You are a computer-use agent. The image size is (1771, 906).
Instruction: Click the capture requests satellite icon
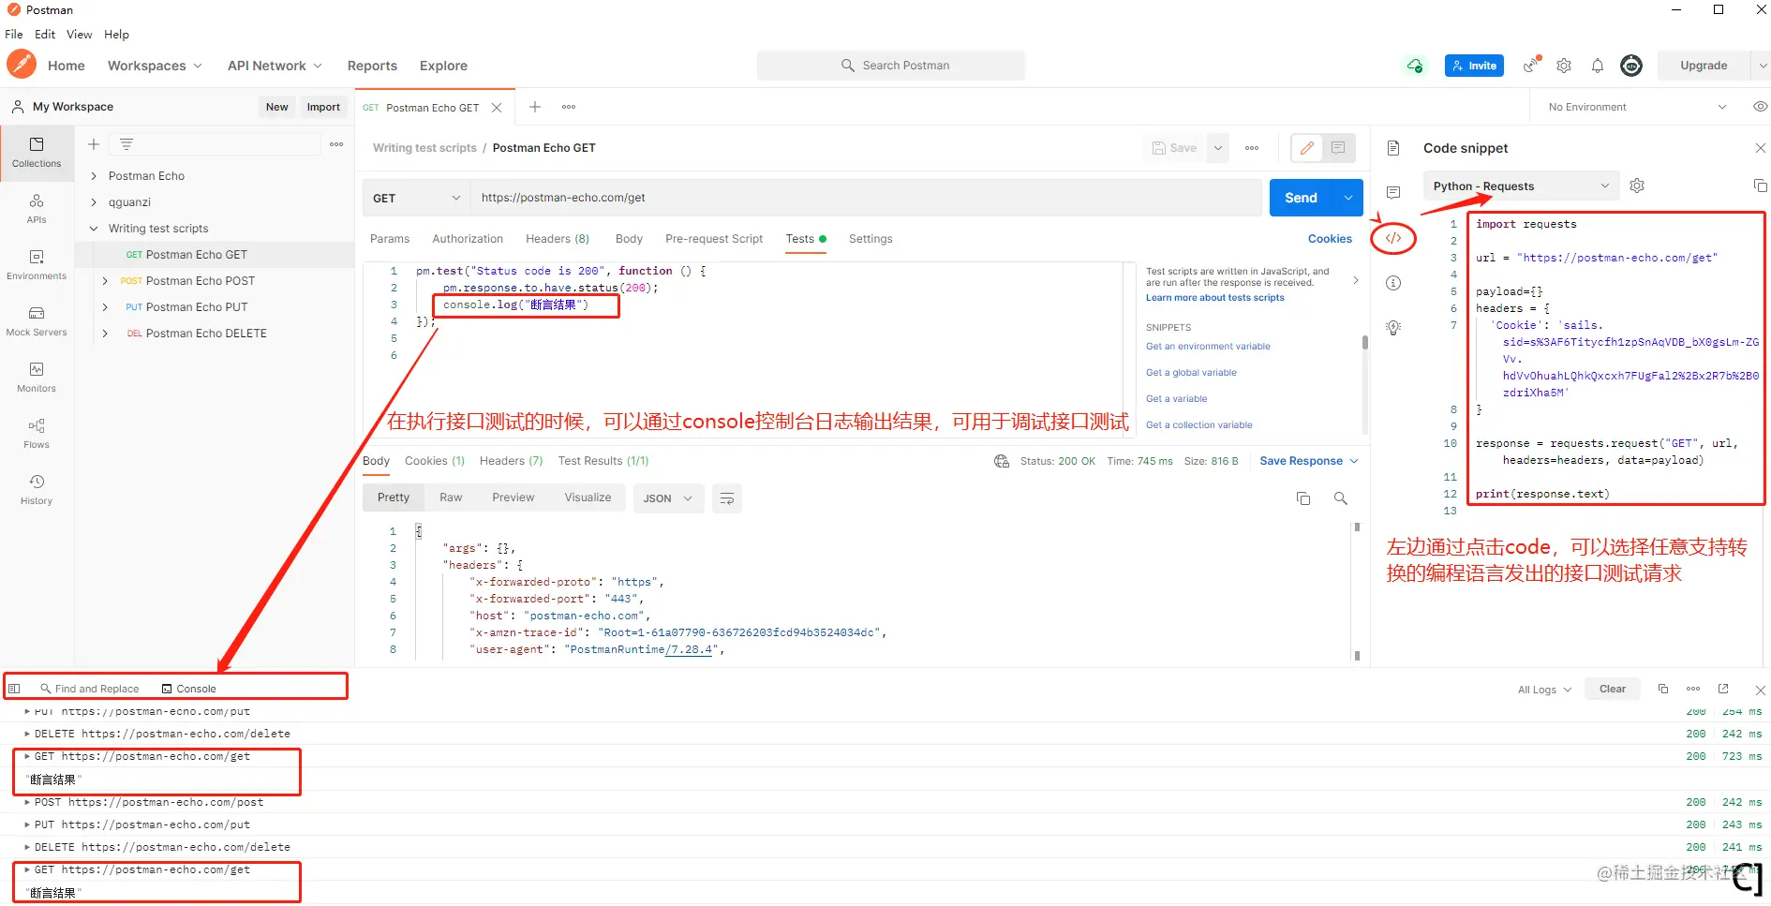[x=1531, y=65]
